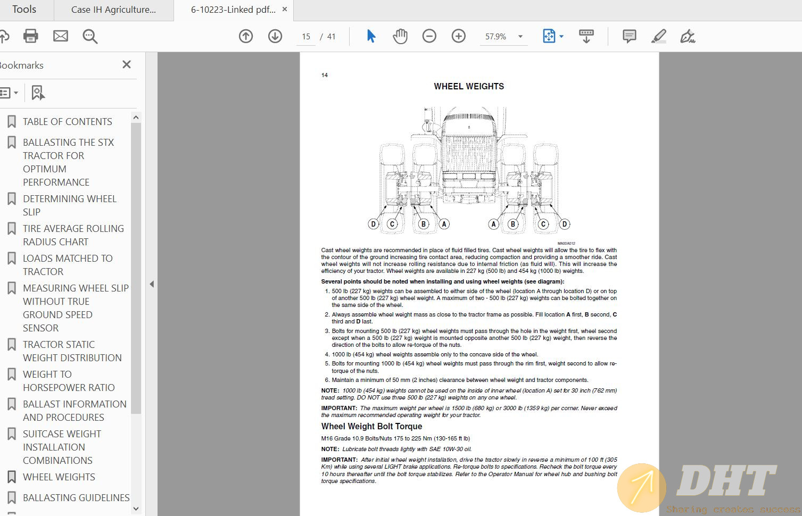Open TIRE AVERAGE ROLLING RADIUS CHART
The width and height of the screenshot is (802, 516).
coord(73,235)
